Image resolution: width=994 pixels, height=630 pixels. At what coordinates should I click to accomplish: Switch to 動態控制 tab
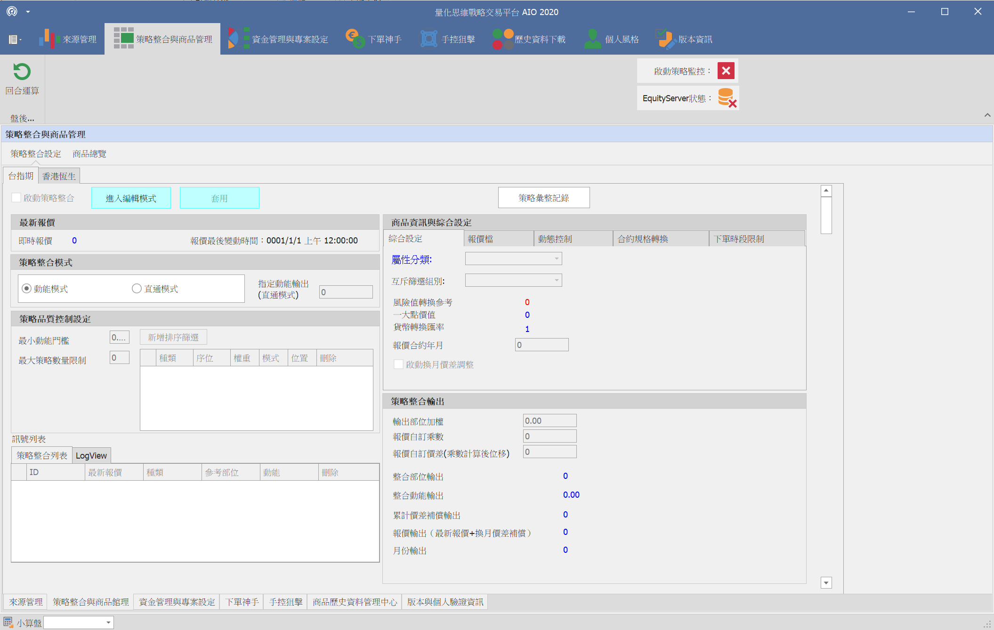click(574, 239)
